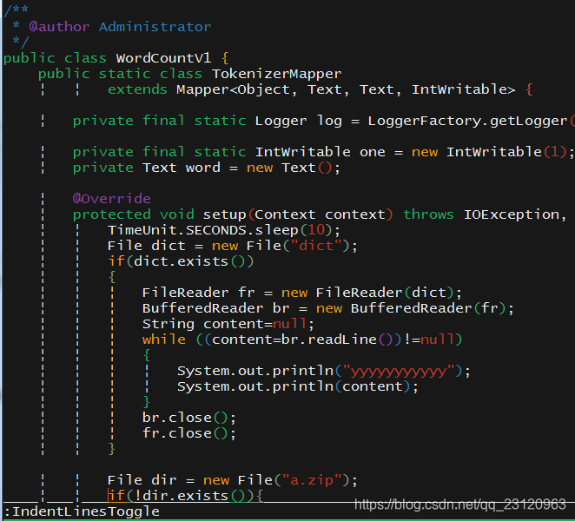Click the variable name 'one'
The image size is (575, 521).
[373, 152]
